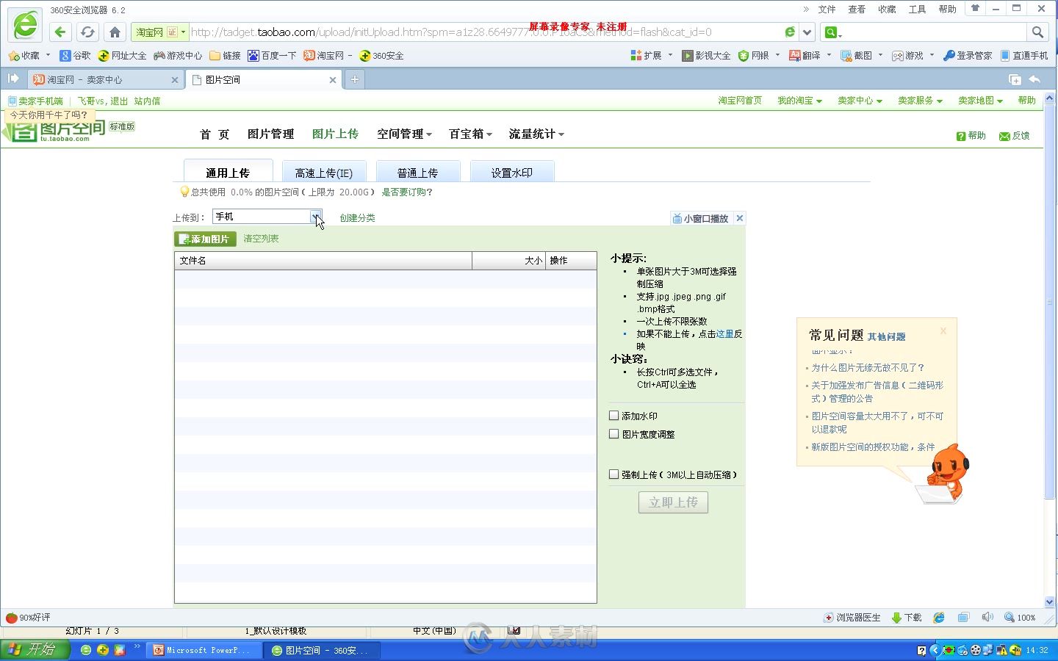1058x661 pixels.
Task: Click the speaker mute icon in status bar
Action: click(987, 618)
